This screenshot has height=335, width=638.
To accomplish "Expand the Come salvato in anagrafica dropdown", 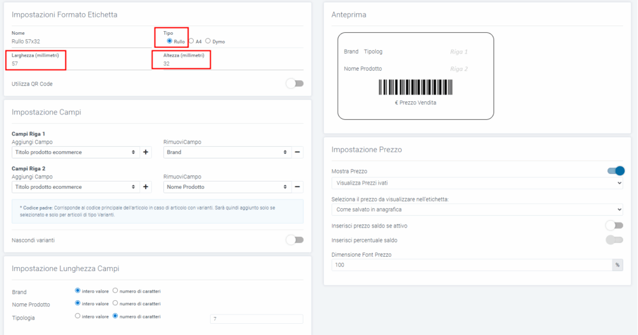I will pyautogui.click(x=477, y=210).
